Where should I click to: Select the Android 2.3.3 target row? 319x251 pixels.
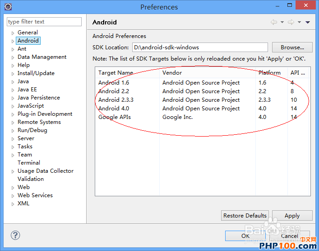click(202, 99)
